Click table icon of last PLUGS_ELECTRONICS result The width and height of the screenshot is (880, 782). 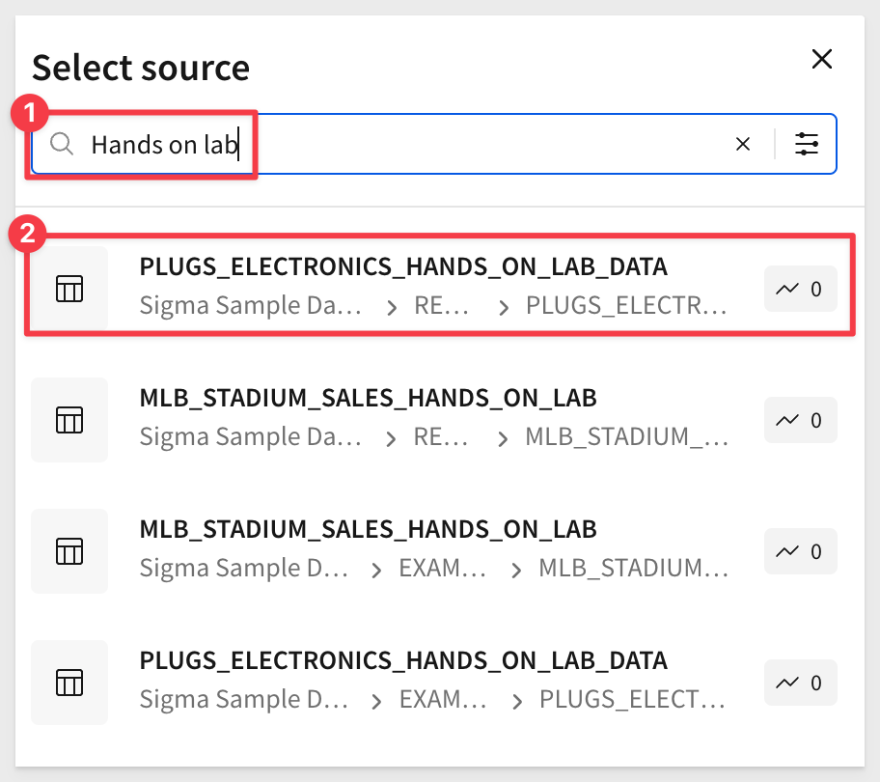point(69,683)
